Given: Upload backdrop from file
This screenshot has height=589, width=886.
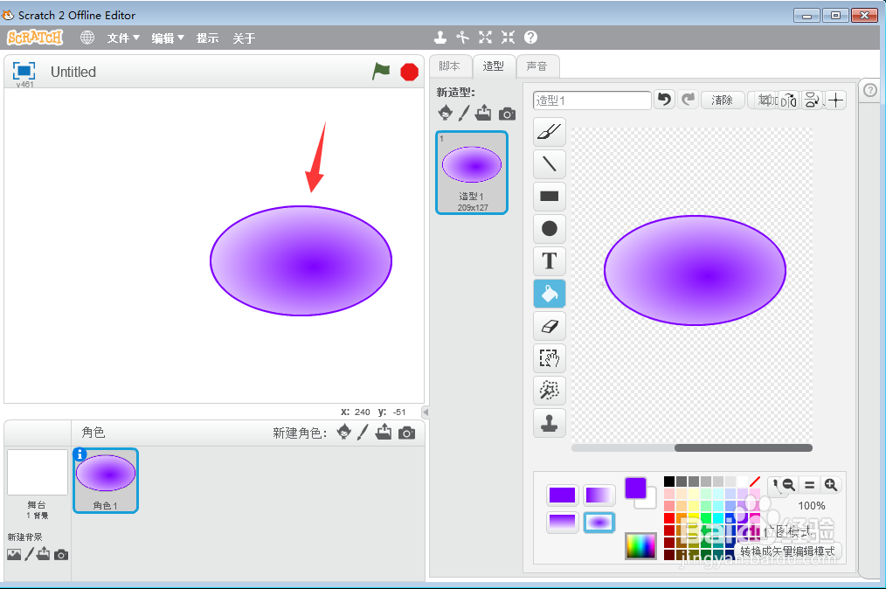Looking at the screenshot, I should click(44, 554).
